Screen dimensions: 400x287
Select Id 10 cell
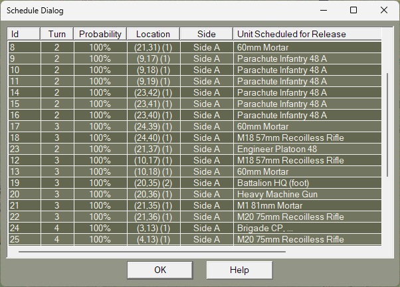click(25, 70)
